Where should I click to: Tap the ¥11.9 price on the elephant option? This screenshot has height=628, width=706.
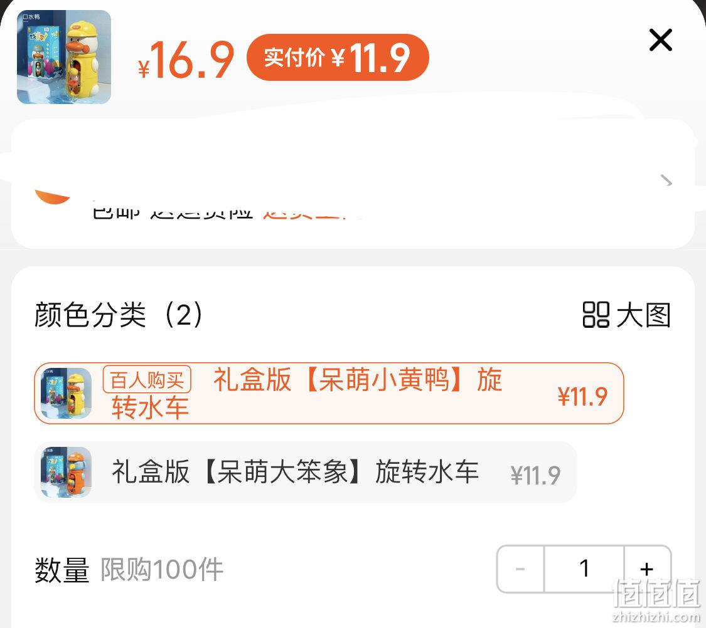tap(536, 475)
